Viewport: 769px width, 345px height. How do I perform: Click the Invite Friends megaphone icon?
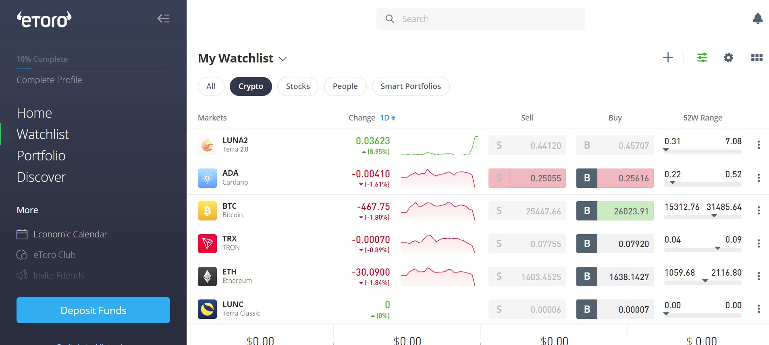point(22,275)
